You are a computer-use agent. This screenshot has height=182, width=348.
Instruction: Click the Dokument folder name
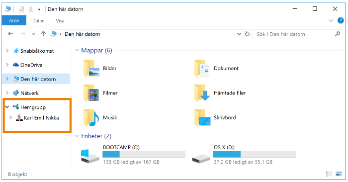pyautogui.click(x=226, y=68)
